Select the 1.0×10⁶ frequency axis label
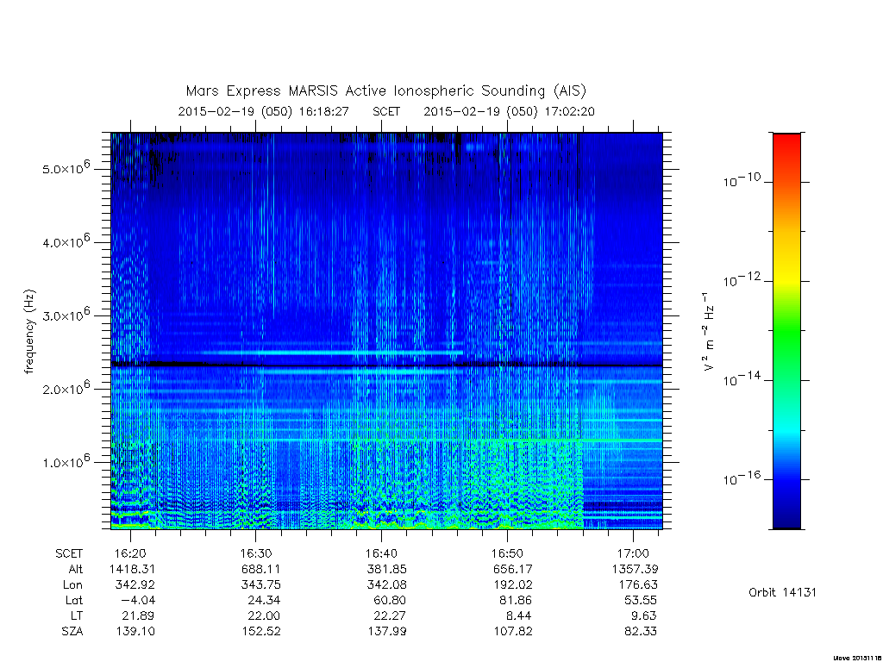Image resolution: width=883 pixels, height=662 pixels. click(66, 461)
